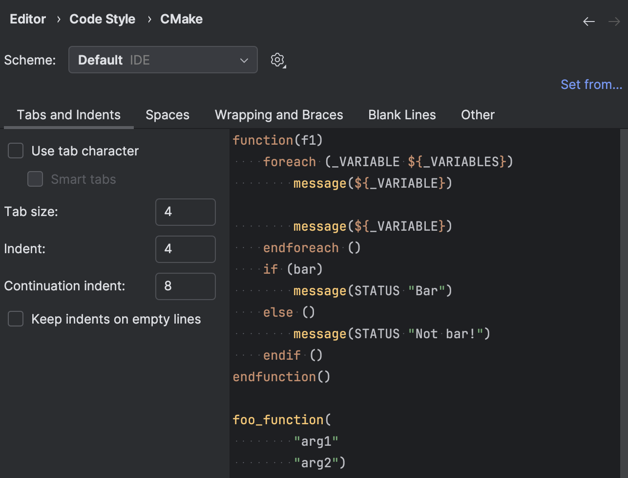Expand the scheme selector chevron
Image resolution: width=628 pixels, height=478 pixels.
tap(244, 60)
